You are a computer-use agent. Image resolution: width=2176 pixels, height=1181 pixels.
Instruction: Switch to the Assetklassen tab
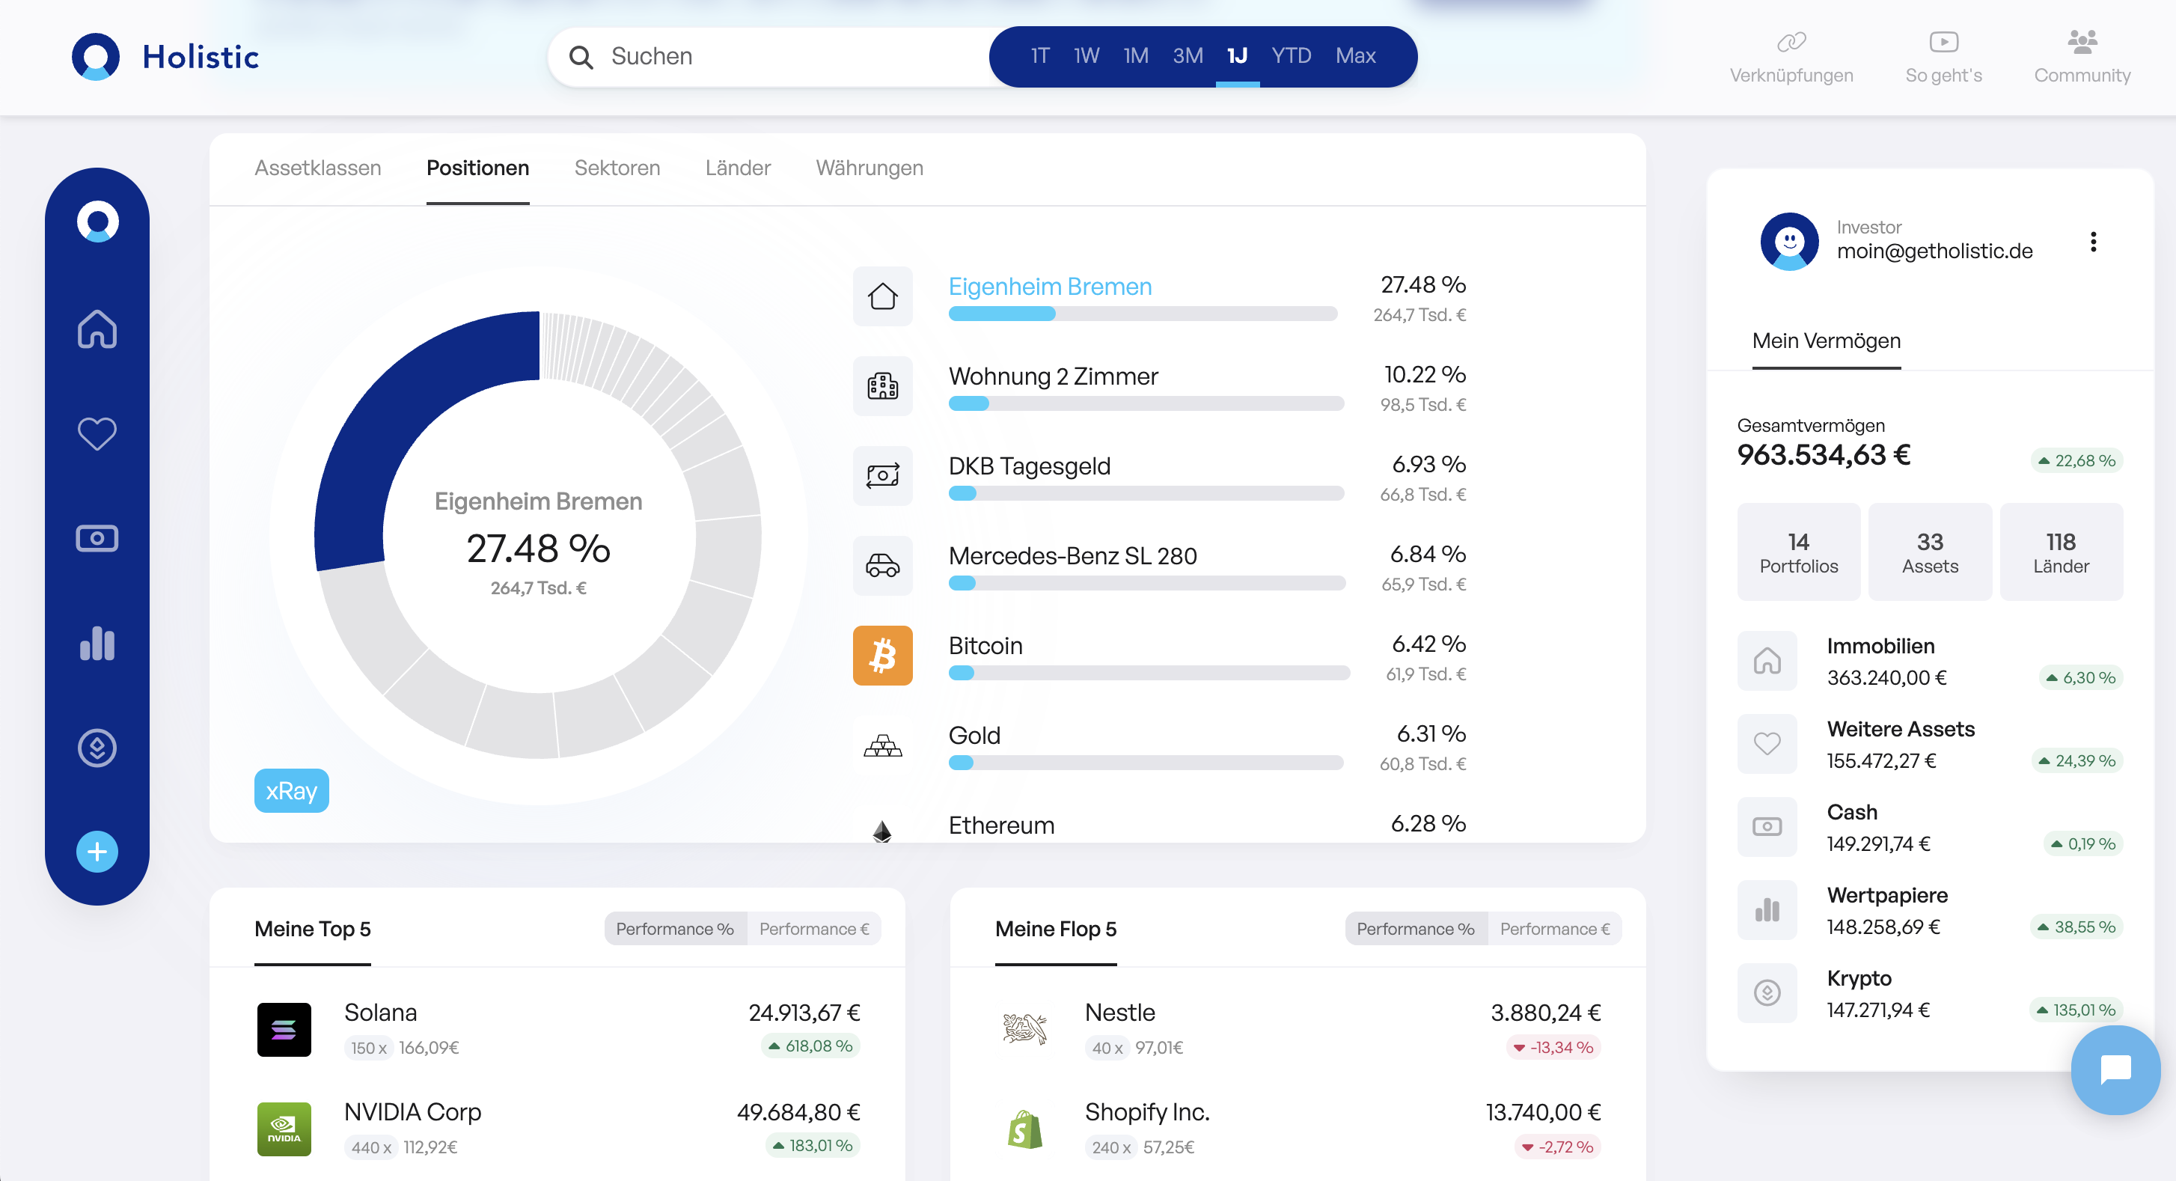coord(317,168)
